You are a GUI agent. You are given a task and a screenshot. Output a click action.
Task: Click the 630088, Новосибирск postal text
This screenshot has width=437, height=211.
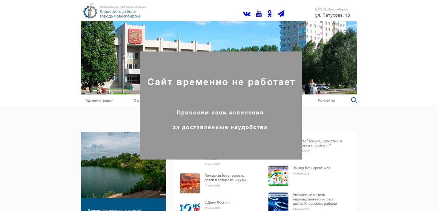[331, 9]
